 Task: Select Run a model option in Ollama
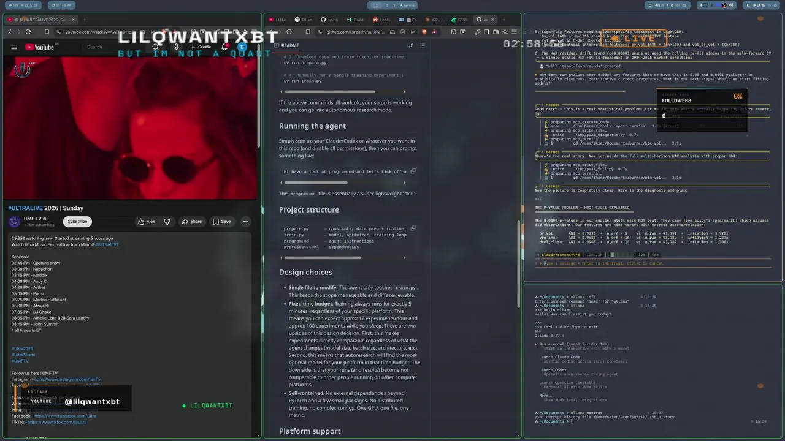(x=574, y=344)
